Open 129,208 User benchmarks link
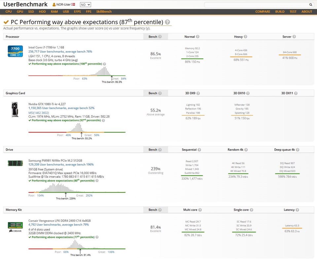317x259 pixels. point(61,165)
